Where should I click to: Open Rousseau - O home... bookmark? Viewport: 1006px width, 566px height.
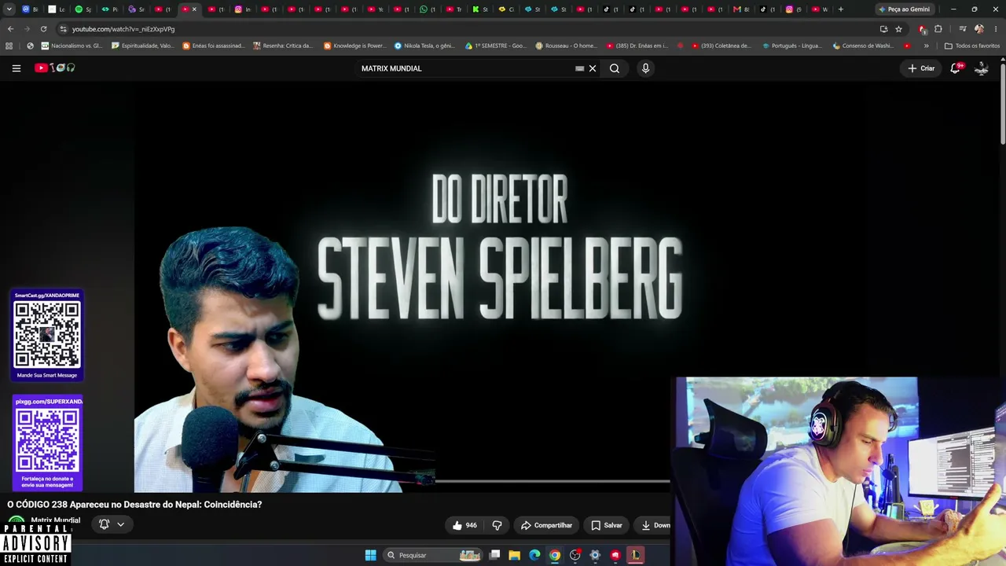(x=567, y=46)
